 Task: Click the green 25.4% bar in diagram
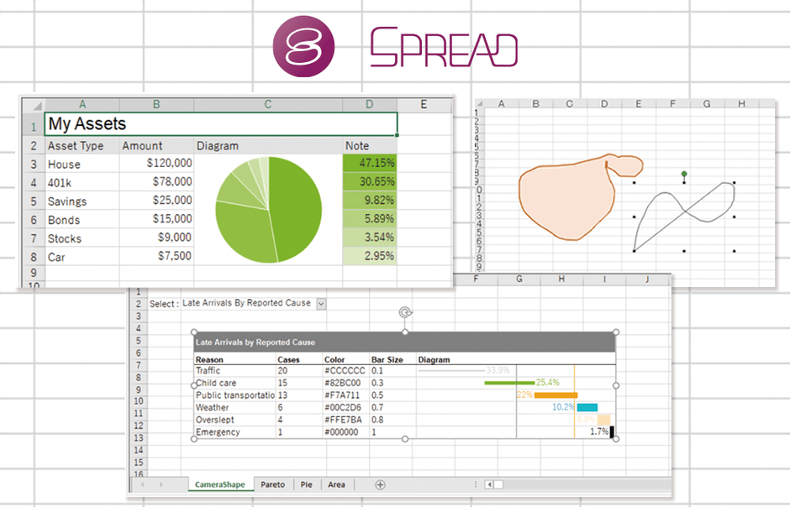509,383
